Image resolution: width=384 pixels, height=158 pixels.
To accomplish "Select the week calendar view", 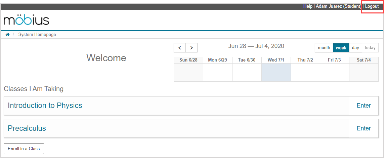I will coord(341,48).
